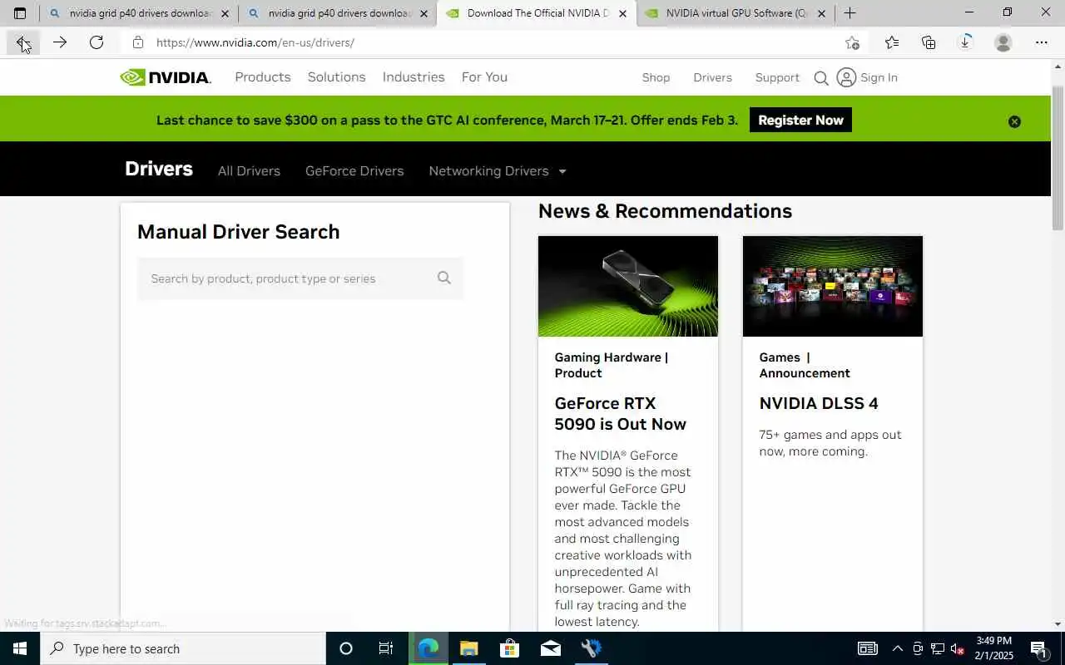The image size is (1065, 665).
Task: Click the page vertical scrollbar thumb
Action: coord(1058,158)
